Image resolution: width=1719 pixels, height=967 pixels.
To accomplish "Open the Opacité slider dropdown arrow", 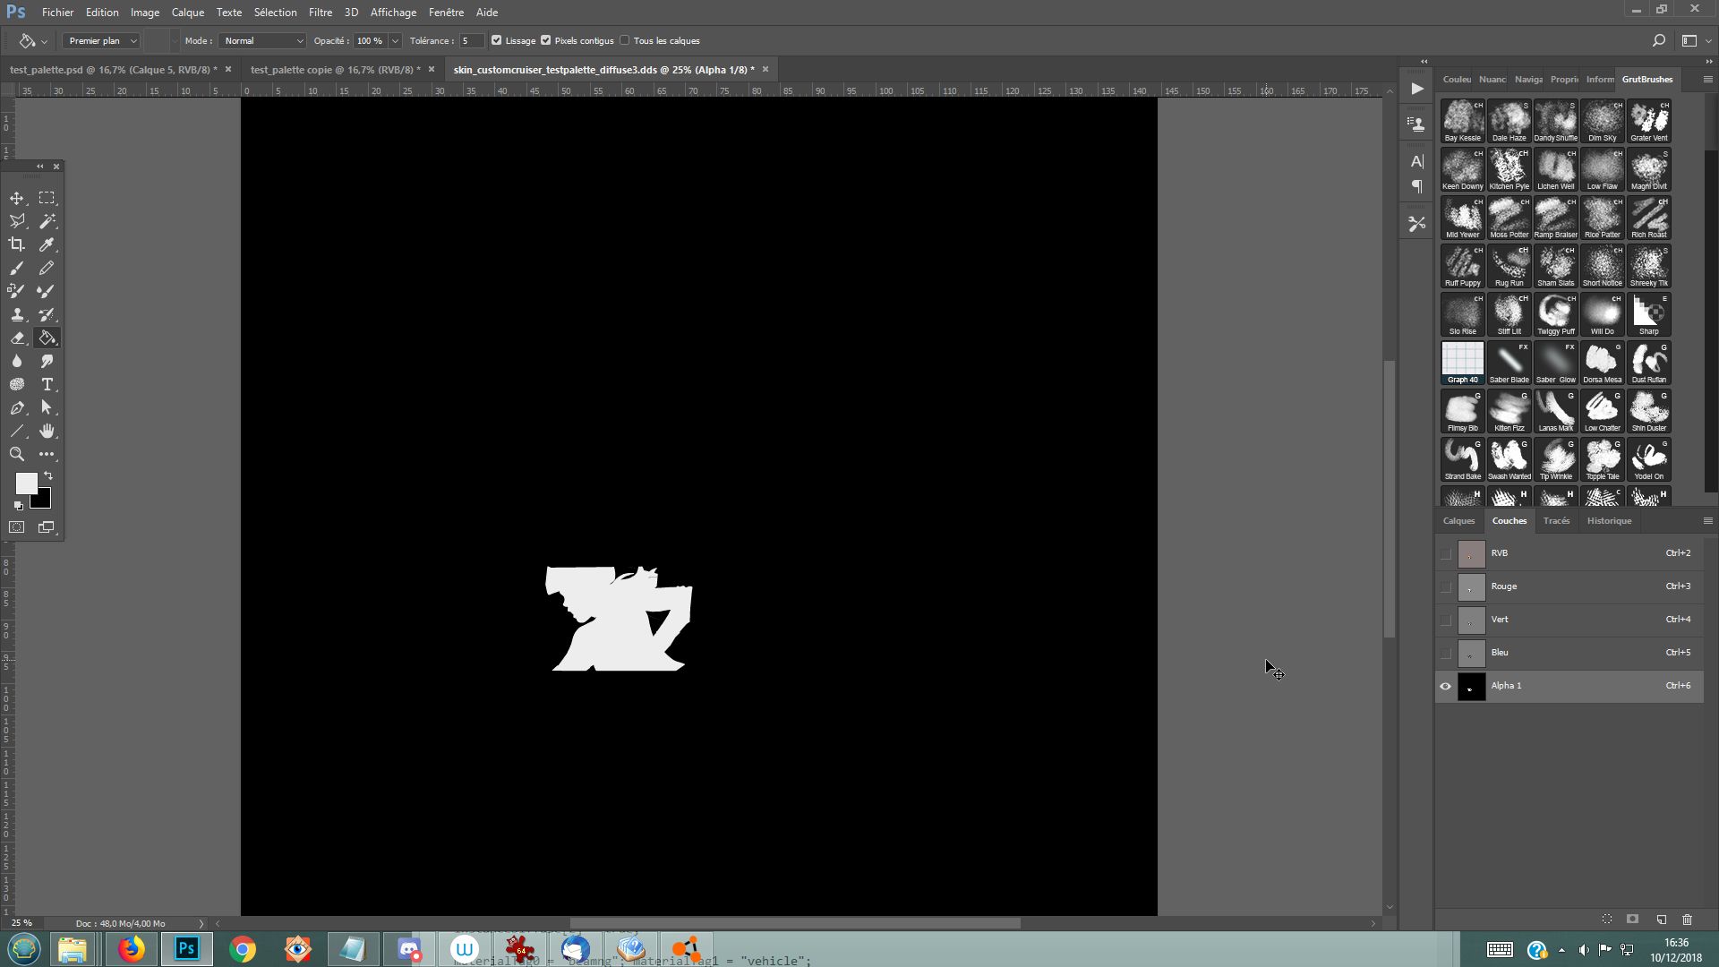I will click(395, 40).
